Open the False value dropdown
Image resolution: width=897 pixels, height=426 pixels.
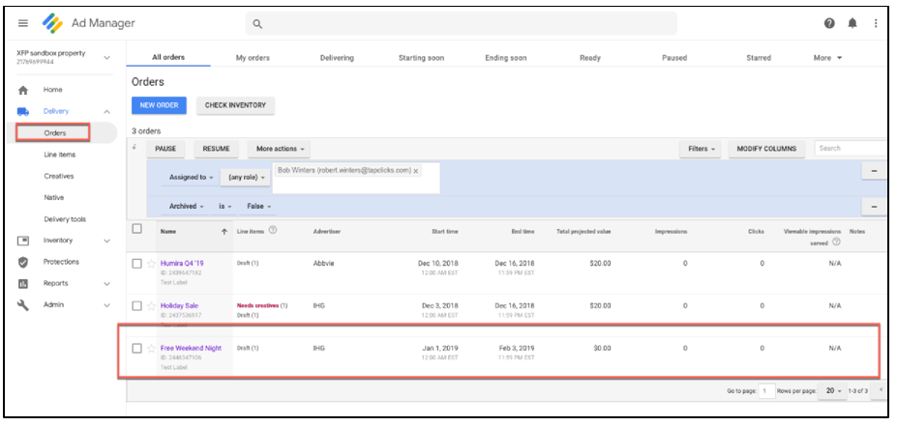point(258,206)
